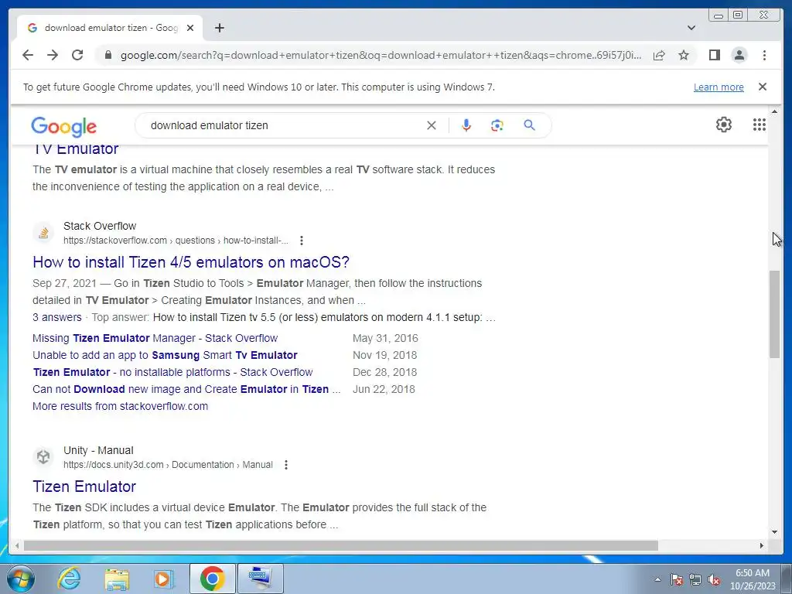
Task: Start voice search with the microphone icon
Action: (x=466, y=125)
